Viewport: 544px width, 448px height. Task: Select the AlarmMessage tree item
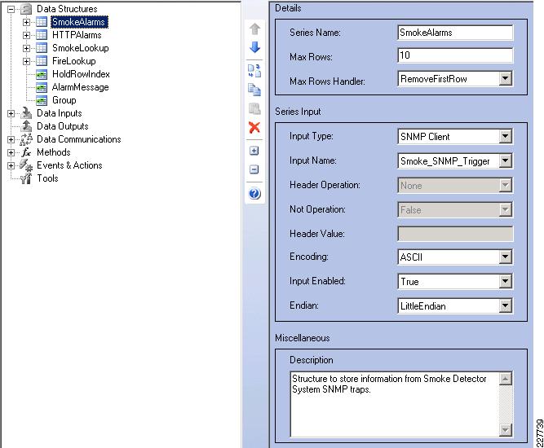(80, 87)
